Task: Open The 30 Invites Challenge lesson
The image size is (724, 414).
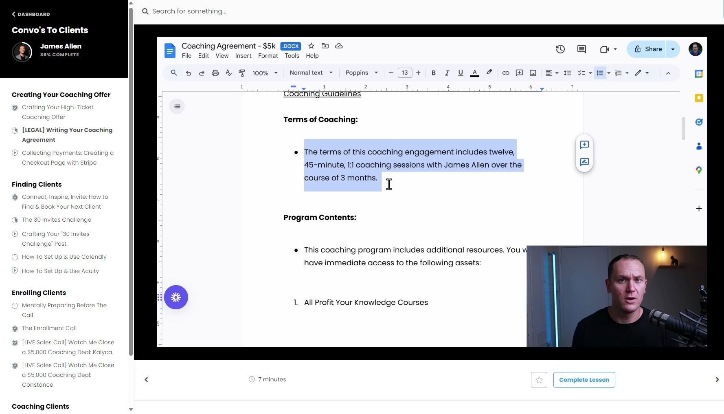Action: [57, 220]
